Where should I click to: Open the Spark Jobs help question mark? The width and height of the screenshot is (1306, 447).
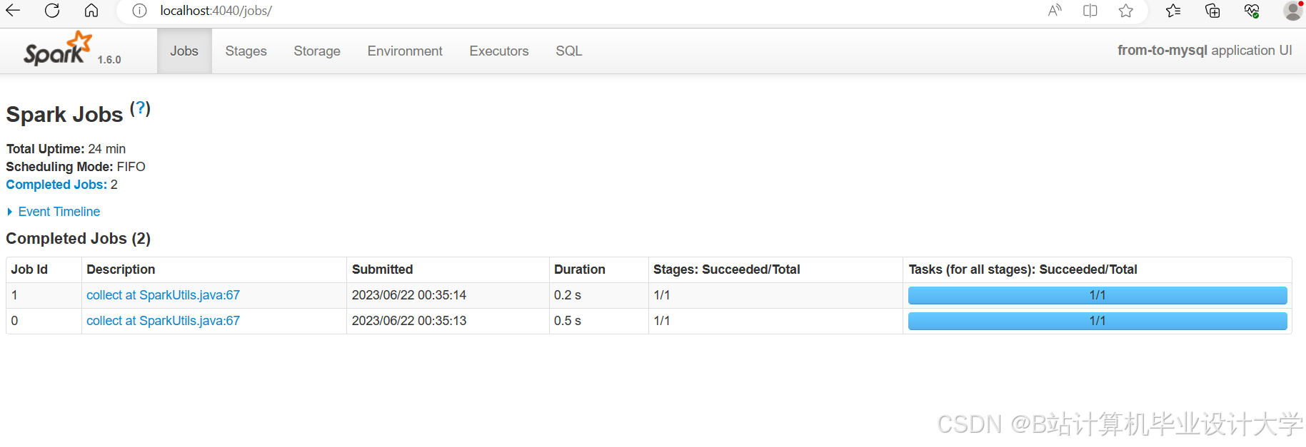point(140,108)
